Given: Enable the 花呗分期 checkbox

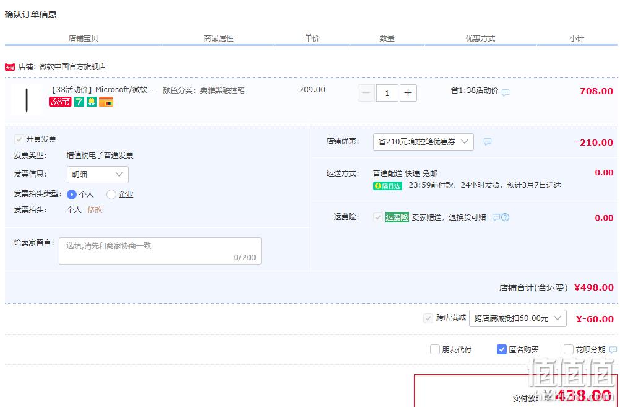Looking at the screenshot, I should click(568, 349).
